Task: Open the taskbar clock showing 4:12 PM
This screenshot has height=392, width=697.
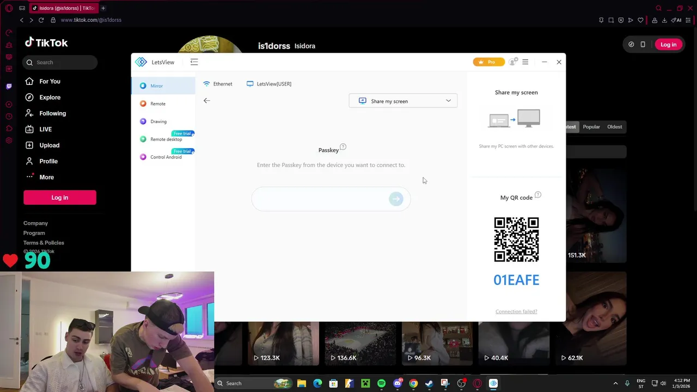Action: click(x=681, y=383)
